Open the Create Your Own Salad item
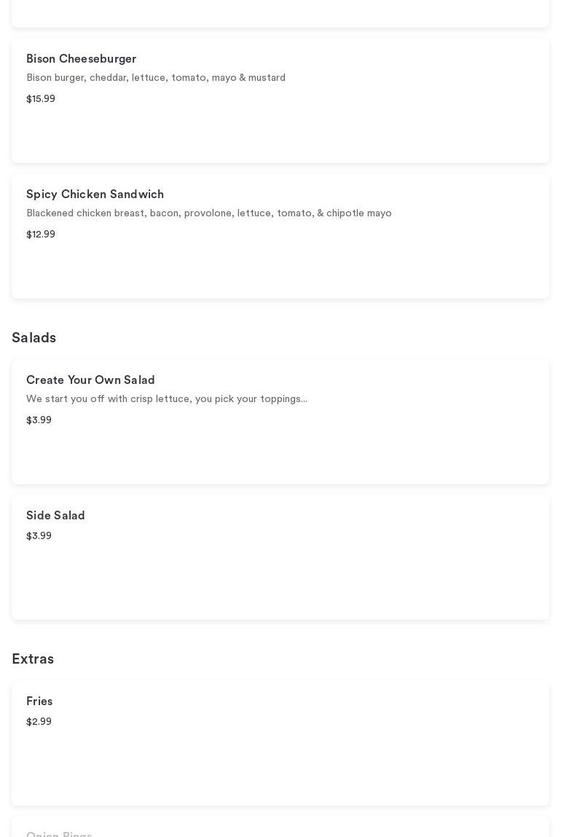561x837 pixels. coord(90,380)
